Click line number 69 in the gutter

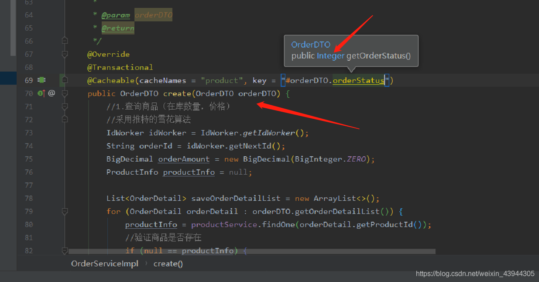28,80
